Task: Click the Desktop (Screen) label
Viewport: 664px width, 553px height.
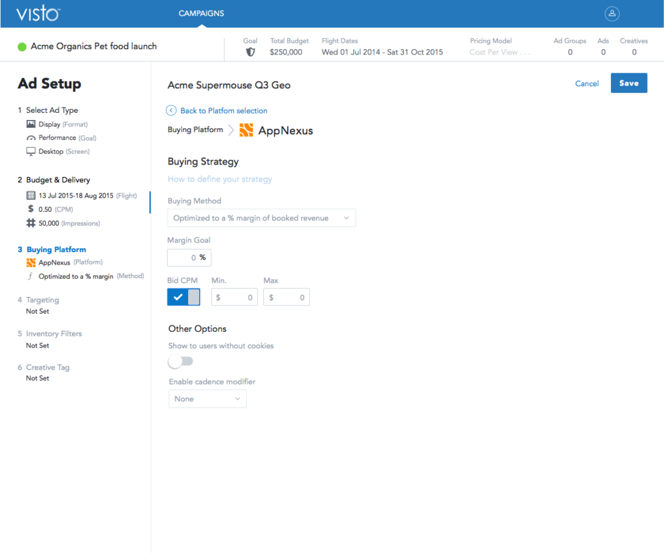Action: (x=64, y=152)
